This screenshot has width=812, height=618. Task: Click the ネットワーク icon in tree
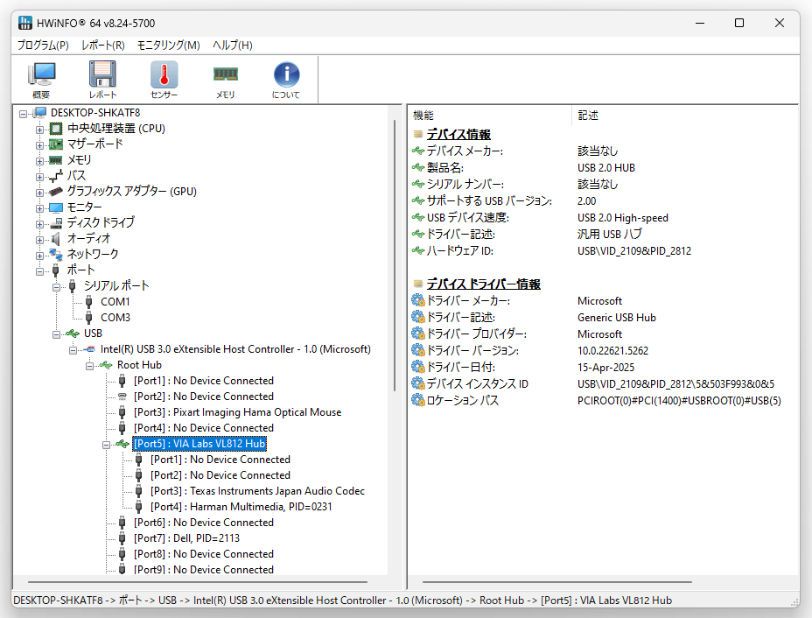56,255
